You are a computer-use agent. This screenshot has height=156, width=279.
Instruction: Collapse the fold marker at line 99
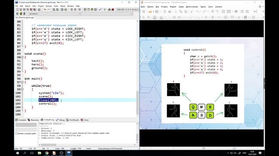22,89
